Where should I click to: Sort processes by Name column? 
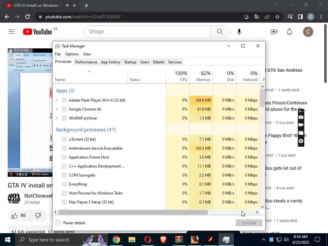[x=90, y=77]
